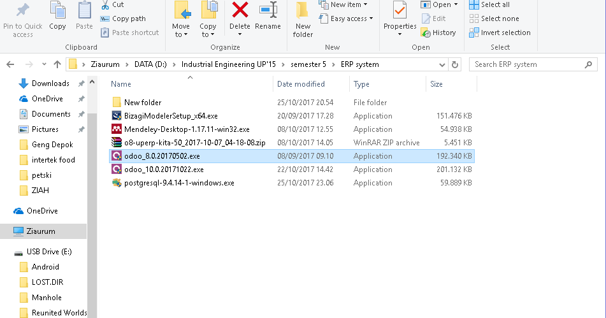Screen dimensions: 606x318
Task: Click the Edit command in the ribbon
Action: (x=433, y=18)
